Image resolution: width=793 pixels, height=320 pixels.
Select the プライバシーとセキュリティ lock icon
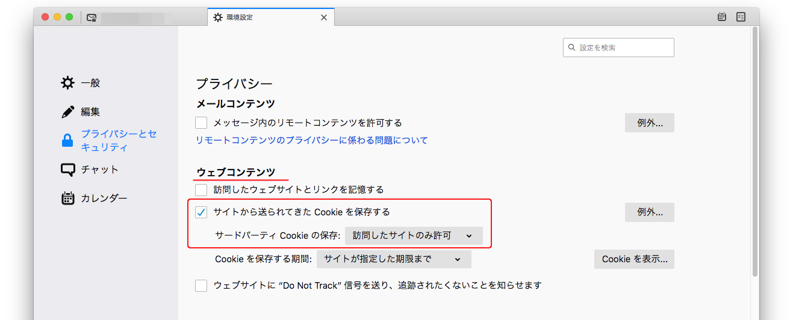[x=67, y=141]
